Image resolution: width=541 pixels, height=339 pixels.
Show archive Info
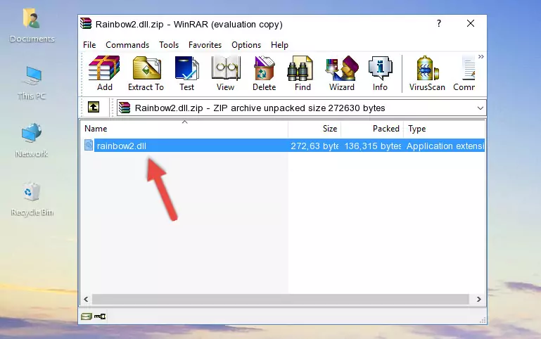tap(380, 73)
